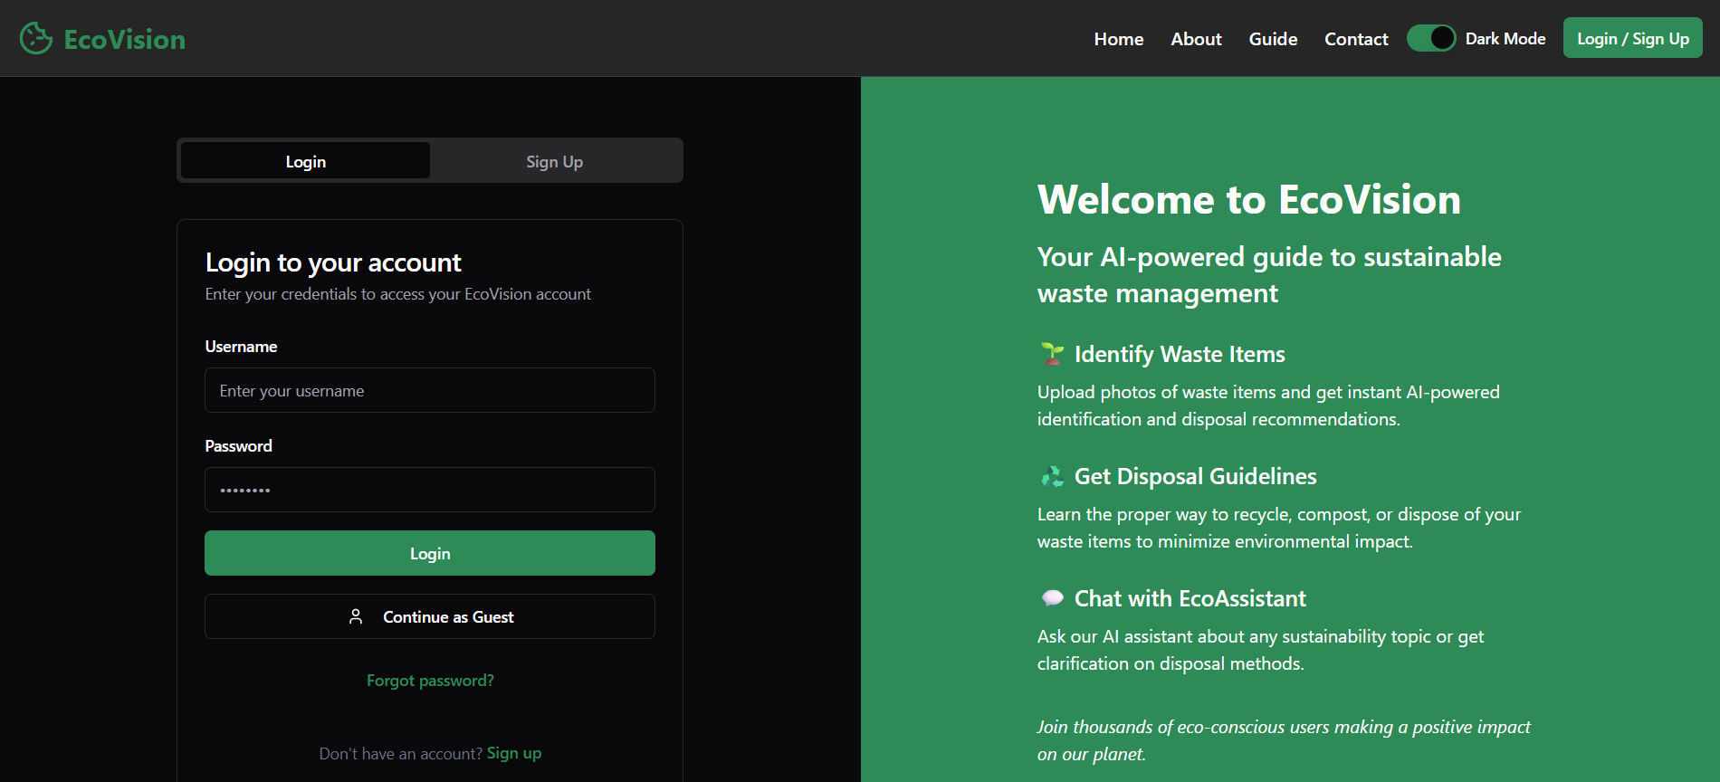Click the recycle icon beside Get Disposal Guidelines
Screen dimensions: 1720x782
tap(1052, 476)
